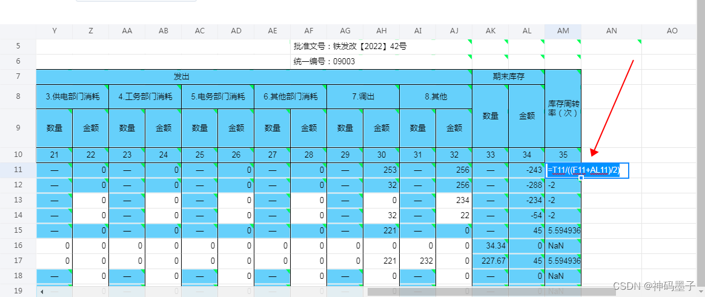The width and height of the screenshot is (705, 297).
Task: Select column header AO
Action: [x=672, y=31]
